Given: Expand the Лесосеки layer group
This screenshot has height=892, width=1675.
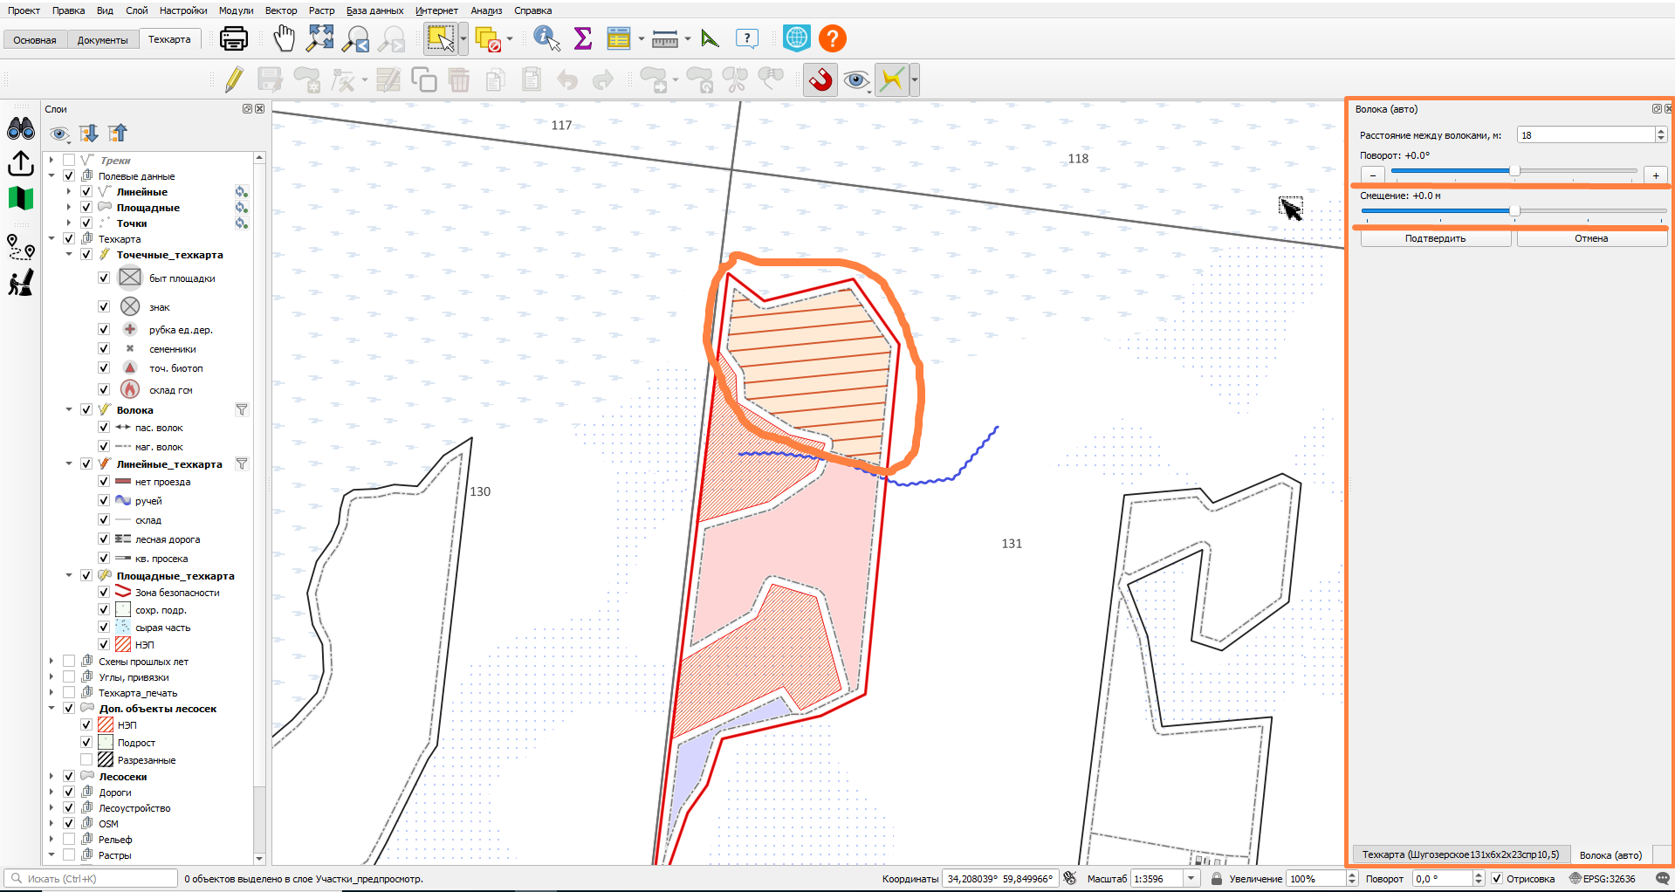Looking at the screenshot, I should (51, 776).
